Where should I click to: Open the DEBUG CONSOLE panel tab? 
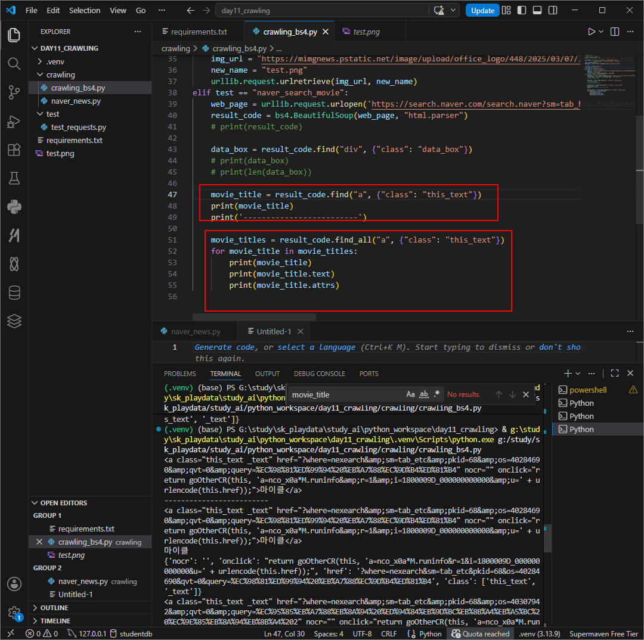pyautogui.click(x=319, y=374)
